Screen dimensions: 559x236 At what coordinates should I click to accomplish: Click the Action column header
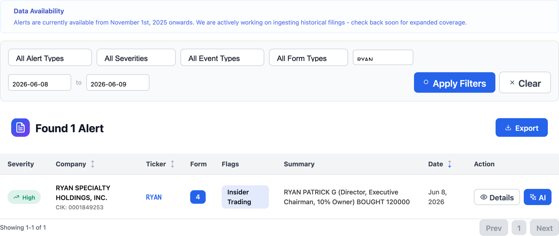tap(484, 164)
